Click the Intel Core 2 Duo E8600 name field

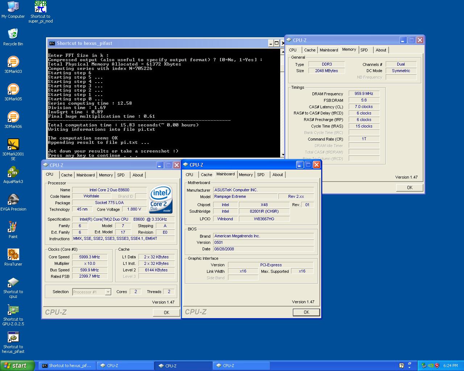pos(109,190)
